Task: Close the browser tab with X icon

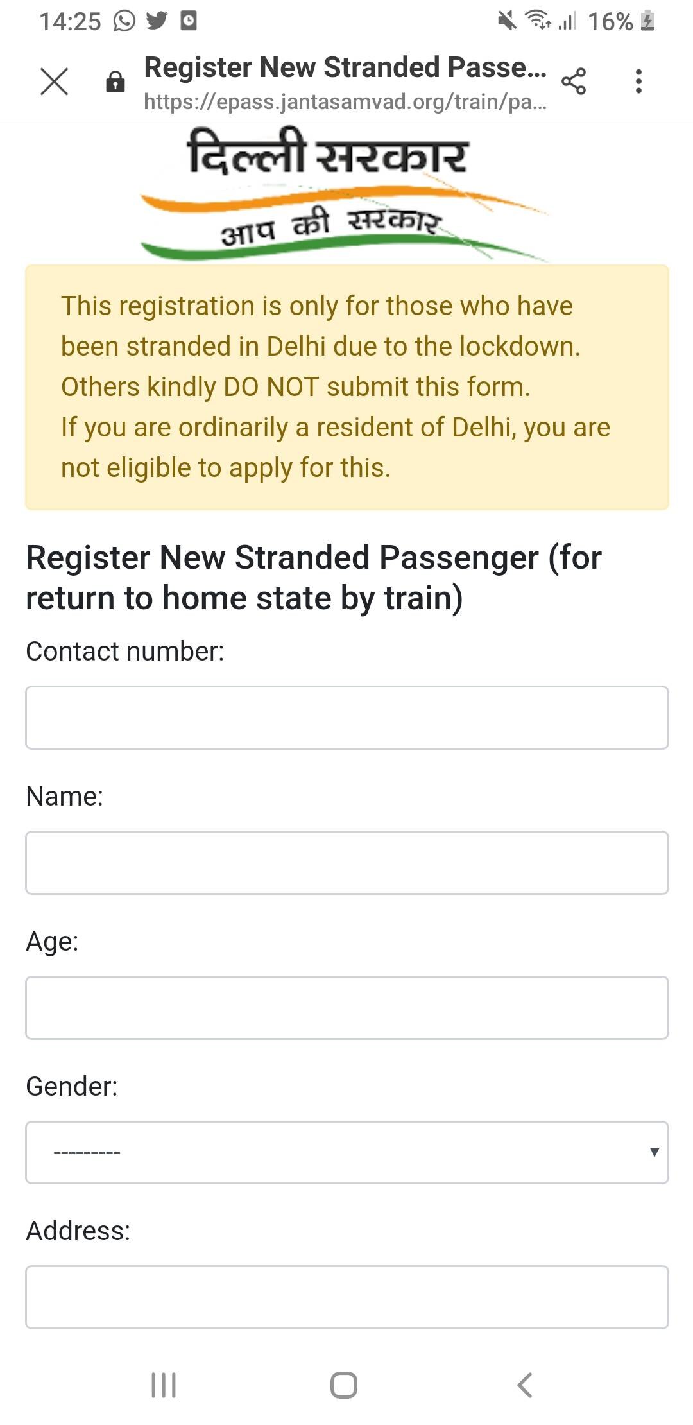Action: point(54,82)
